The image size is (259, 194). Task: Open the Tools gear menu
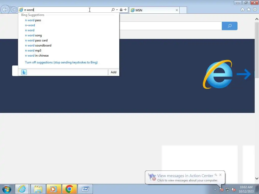point(255,10)
